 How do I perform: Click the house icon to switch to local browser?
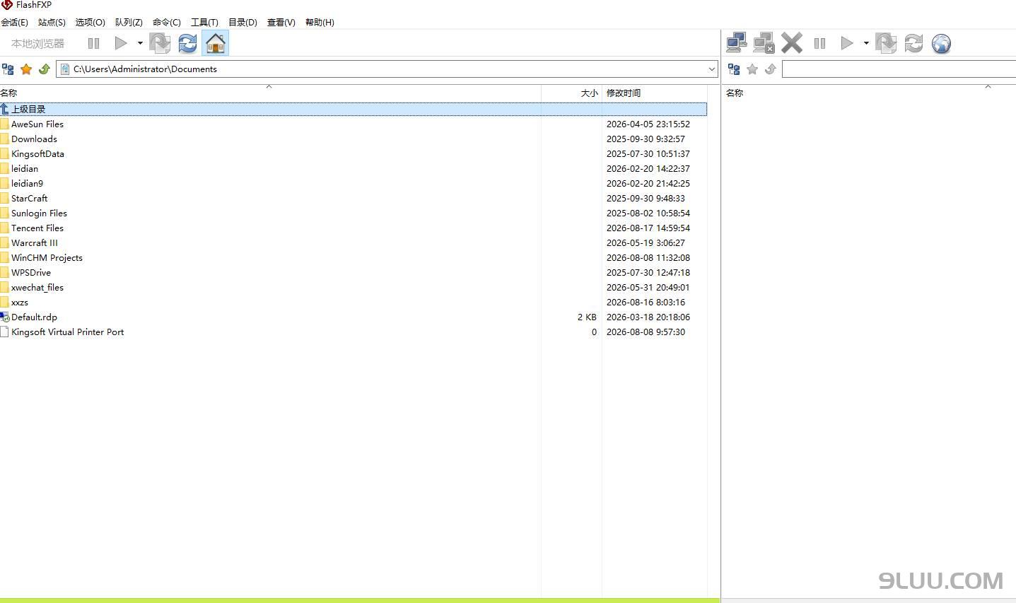[x=216, y=44]
